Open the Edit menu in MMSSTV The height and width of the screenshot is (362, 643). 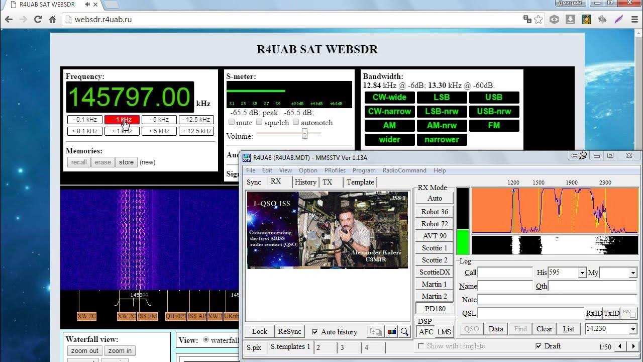[x=267, y=170]
